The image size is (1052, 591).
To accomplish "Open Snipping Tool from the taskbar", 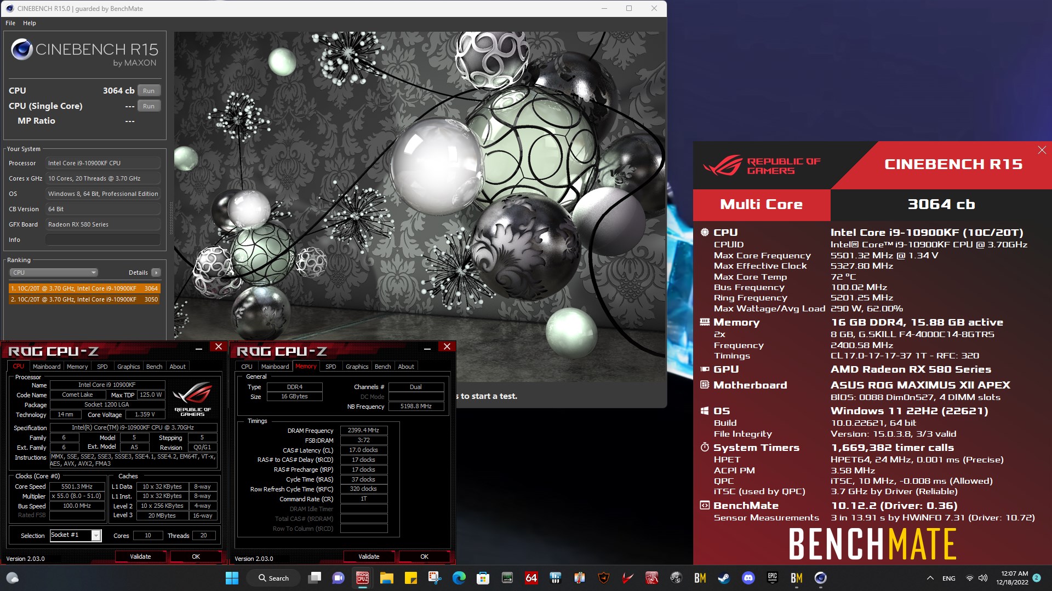I will [435, 578].
